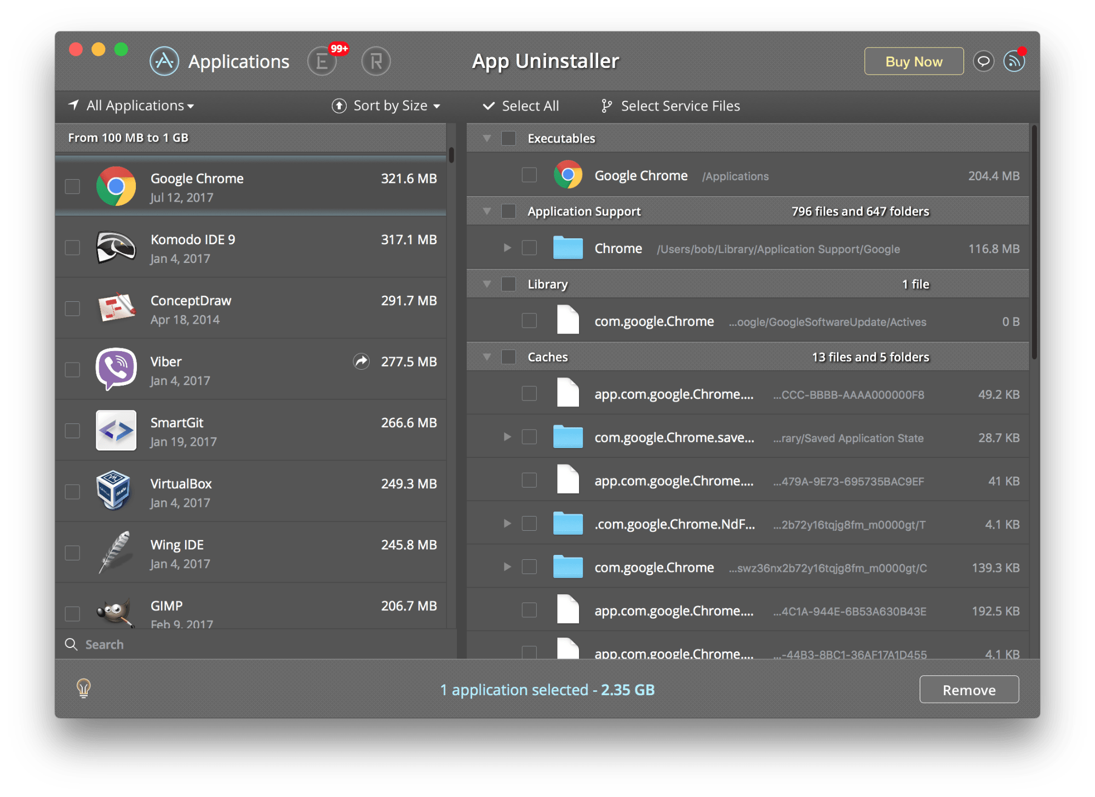Click the share arrow icon next to Viber
The height and width of the screenshot is (797, 1095).
click(361, 362)
